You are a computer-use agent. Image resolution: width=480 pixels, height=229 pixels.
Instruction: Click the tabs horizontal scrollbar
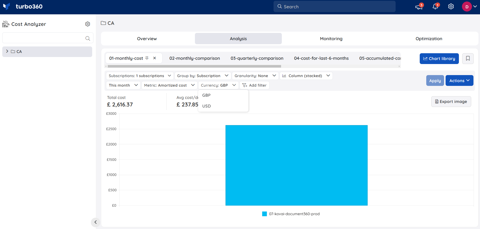pyautogui.click(x=194, y=66)
